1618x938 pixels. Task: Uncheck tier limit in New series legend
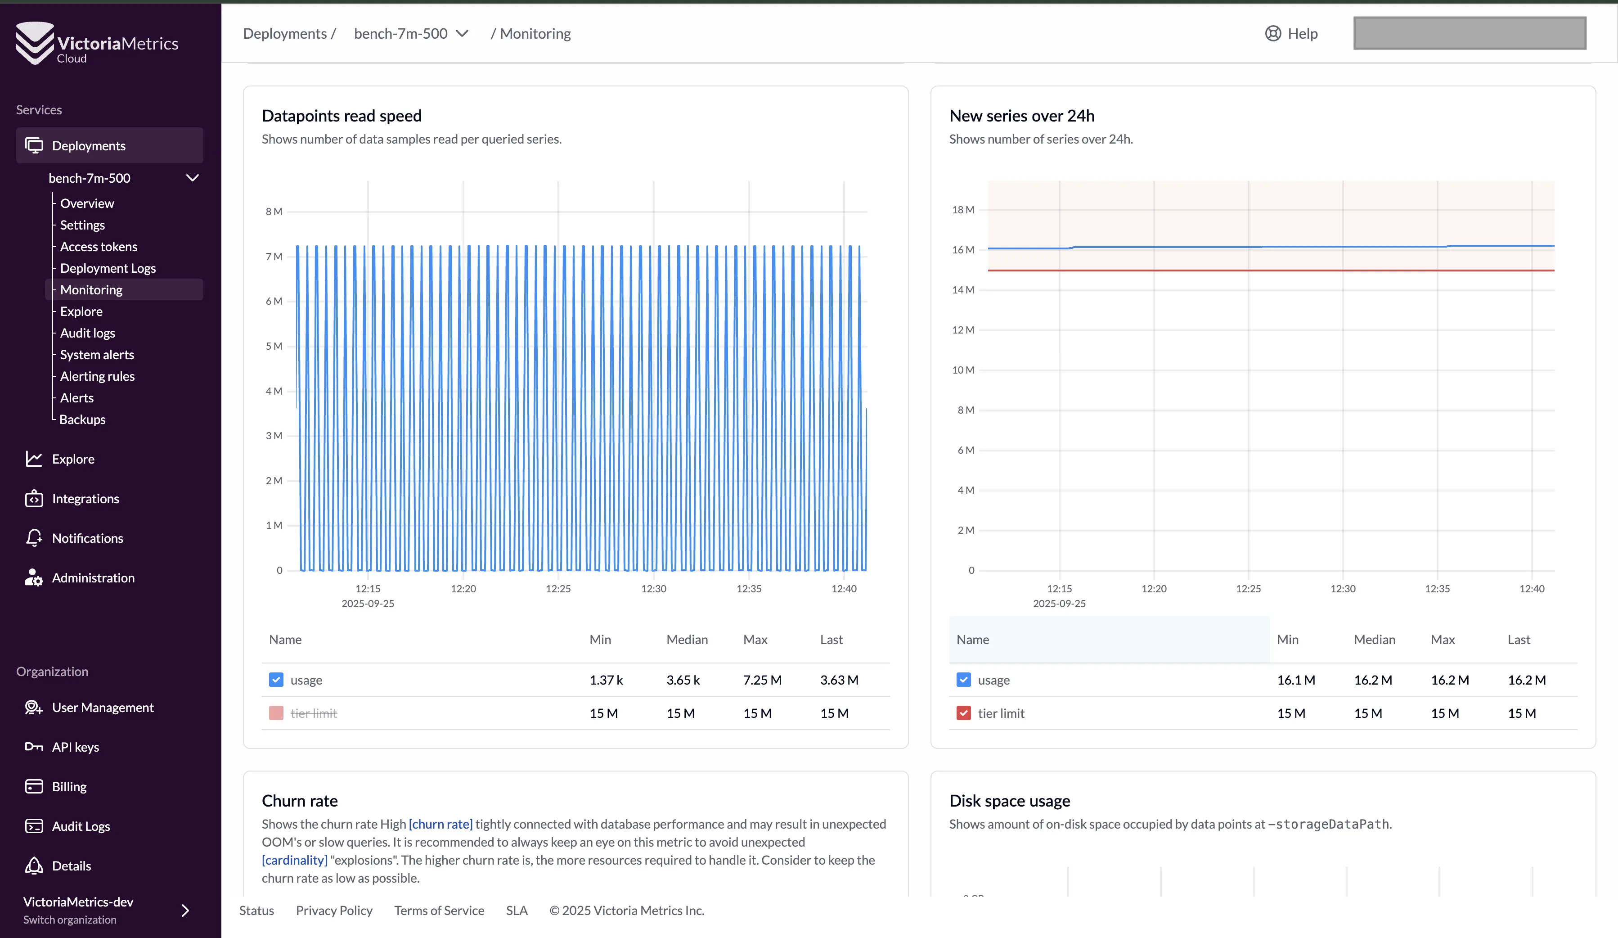tap(963, 713)
